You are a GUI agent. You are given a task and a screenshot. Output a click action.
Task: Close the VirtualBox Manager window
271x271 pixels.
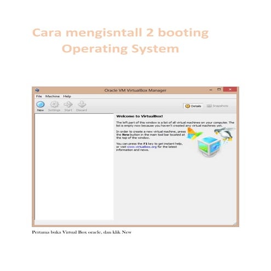pos(230,89)
